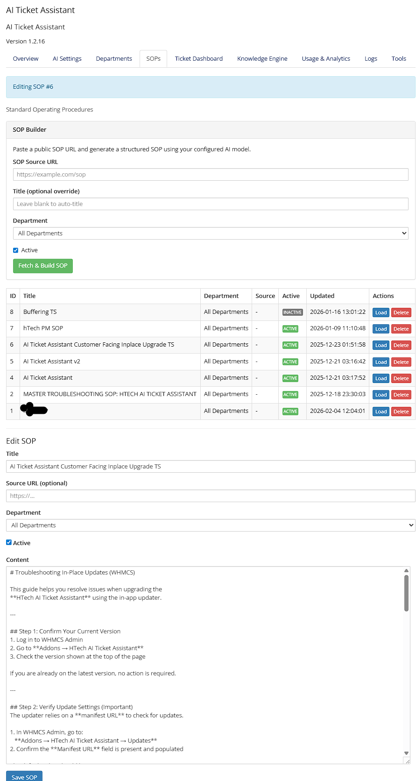Switch to the Ticket Dashboard tab
Image resolution: width=416 pixels, height=781 pixels.
pyautogui.click(x=198, y=59)
